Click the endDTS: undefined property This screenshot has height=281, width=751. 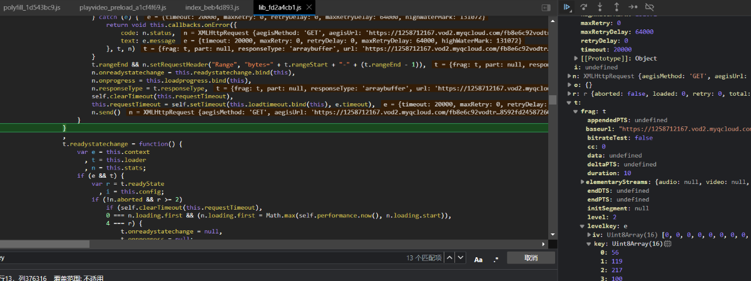pyautogui.click(x=617, y=190)
